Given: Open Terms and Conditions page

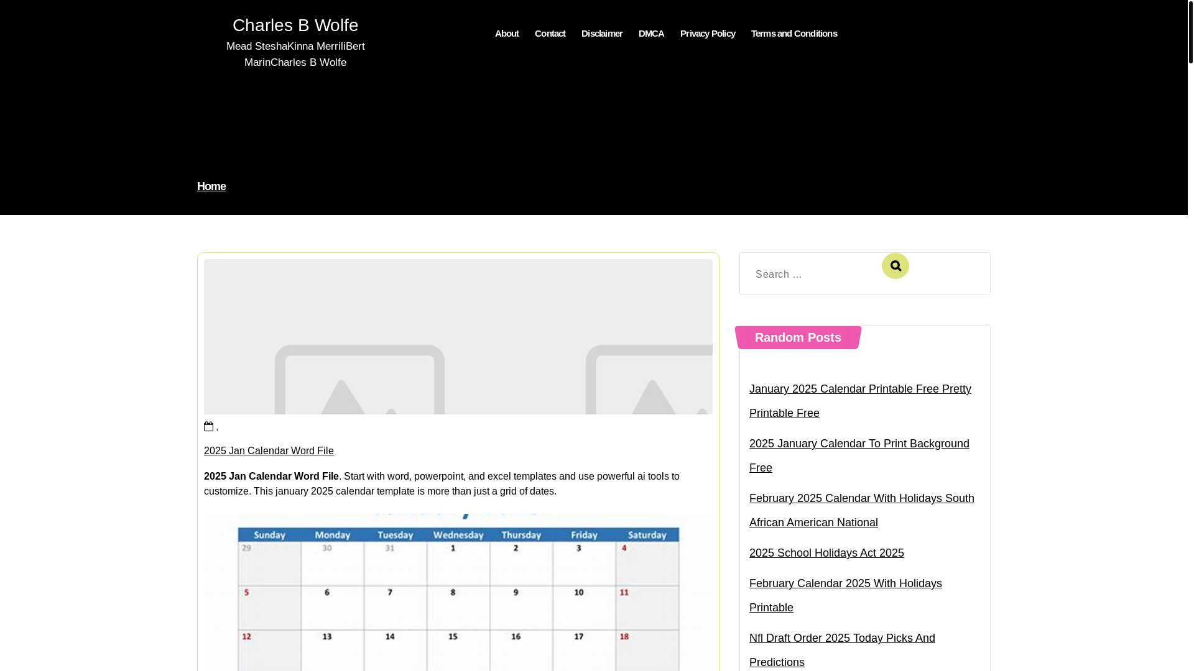Looking at the screenshot, I should 794,34.
